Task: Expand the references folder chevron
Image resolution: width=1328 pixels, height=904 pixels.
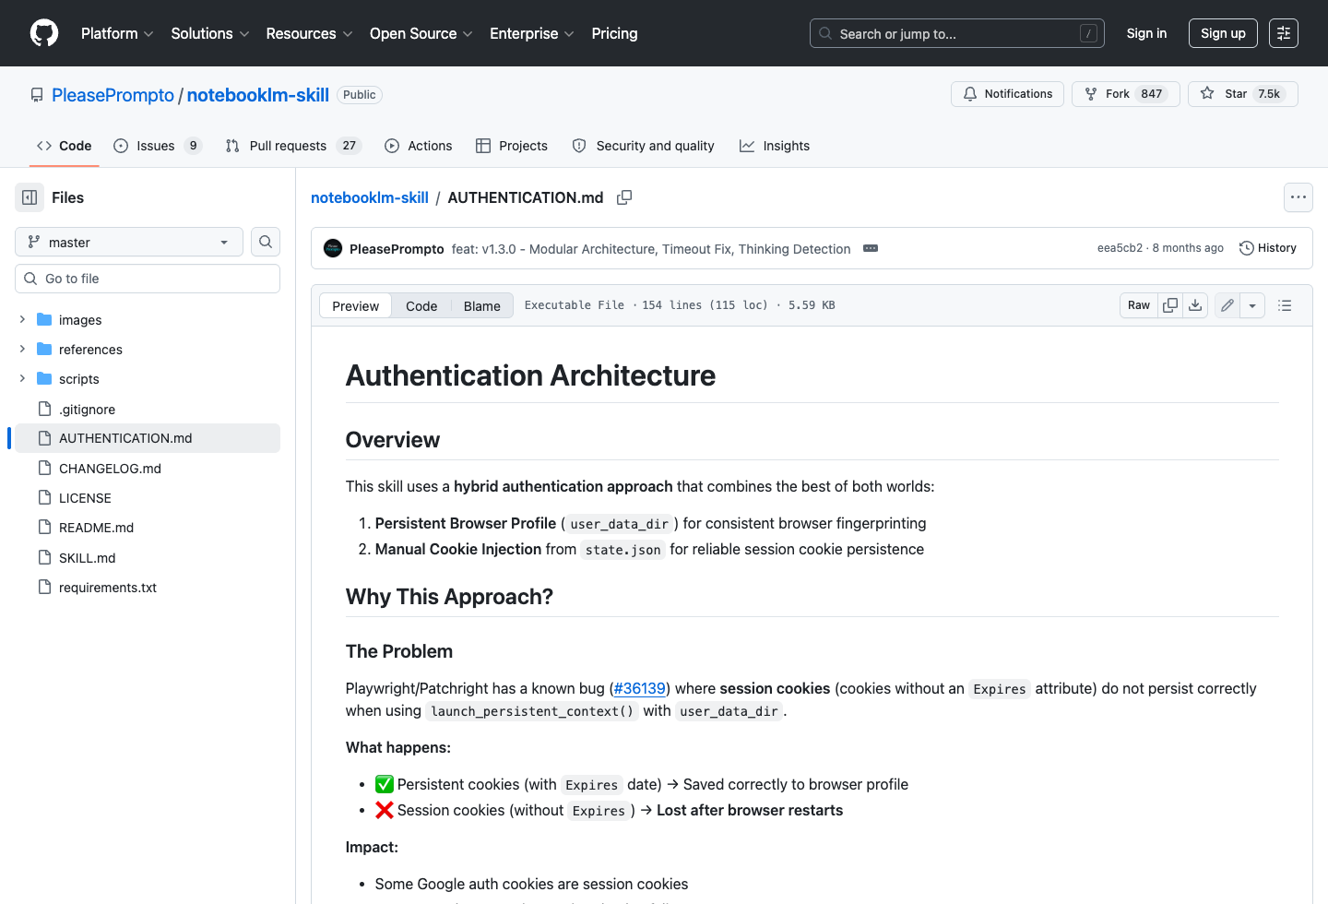Action: [x=22, y=350]
